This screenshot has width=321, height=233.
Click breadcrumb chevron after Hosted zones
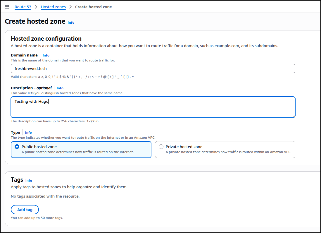coord(70,7)
